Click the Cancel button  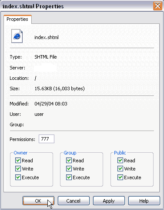click(74, 201)
